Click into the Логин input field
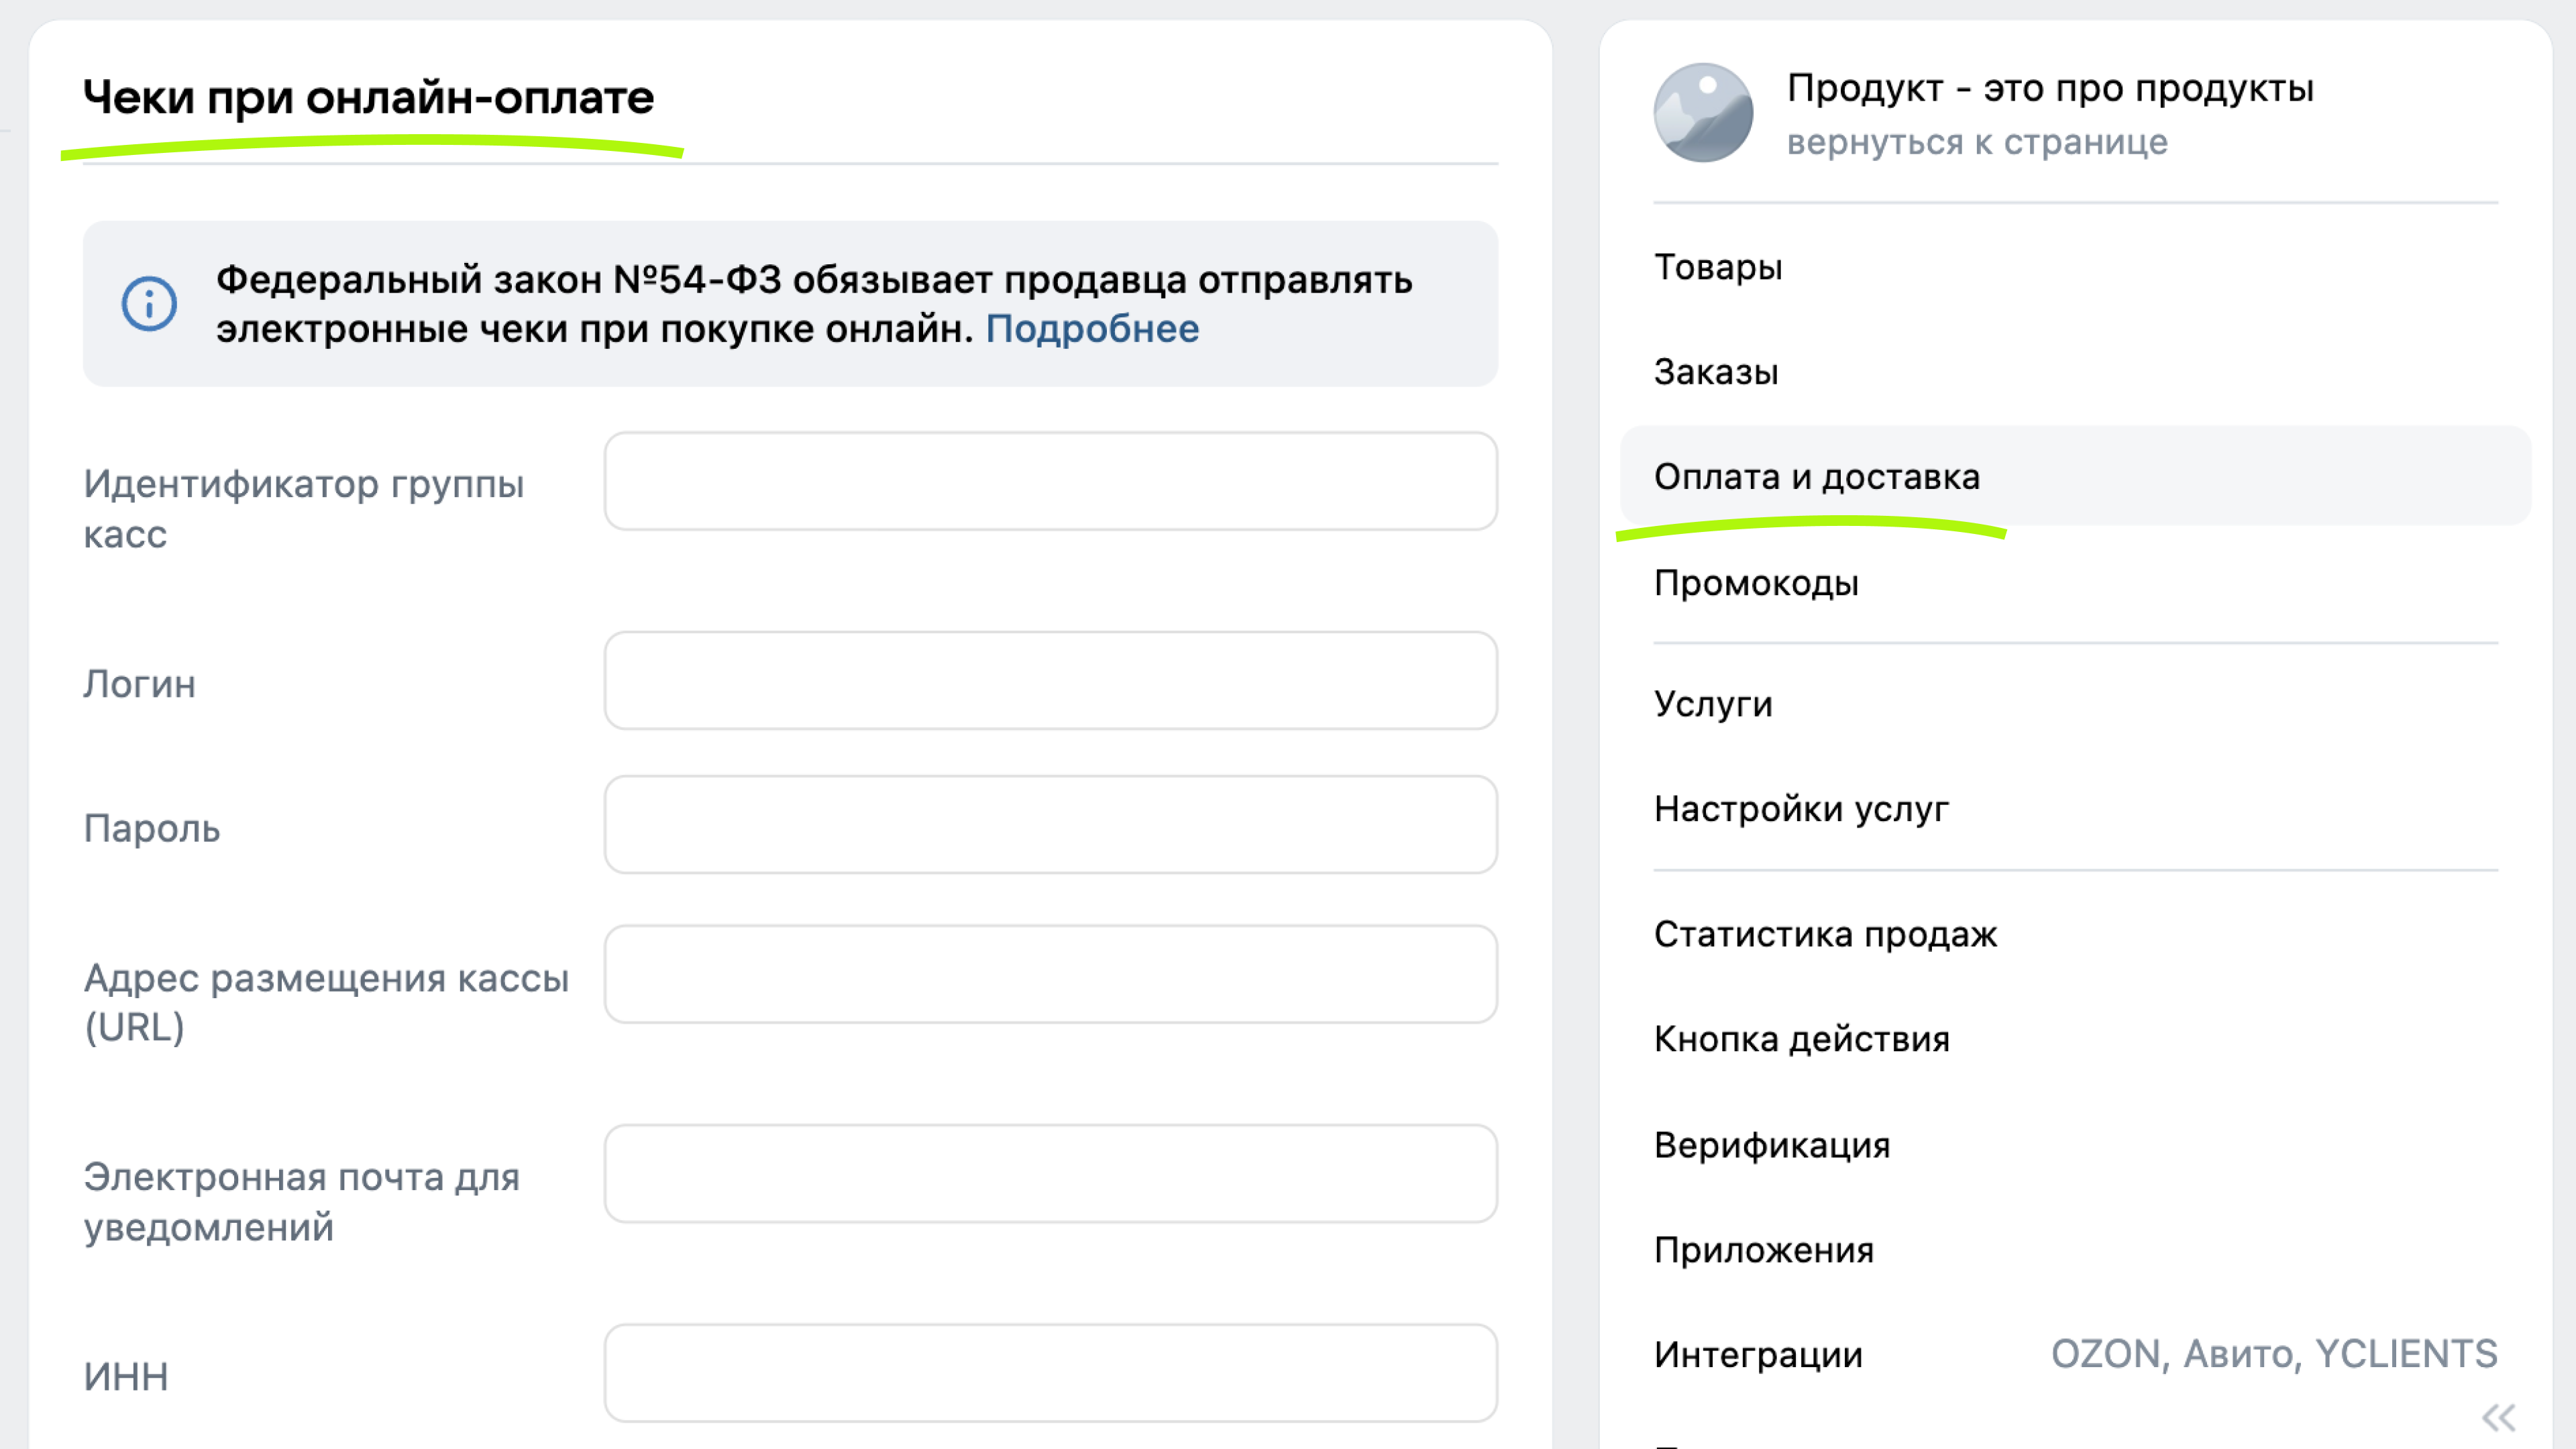The height and width of the screenshot is (1449, 2576). (x=1050, y=680)
